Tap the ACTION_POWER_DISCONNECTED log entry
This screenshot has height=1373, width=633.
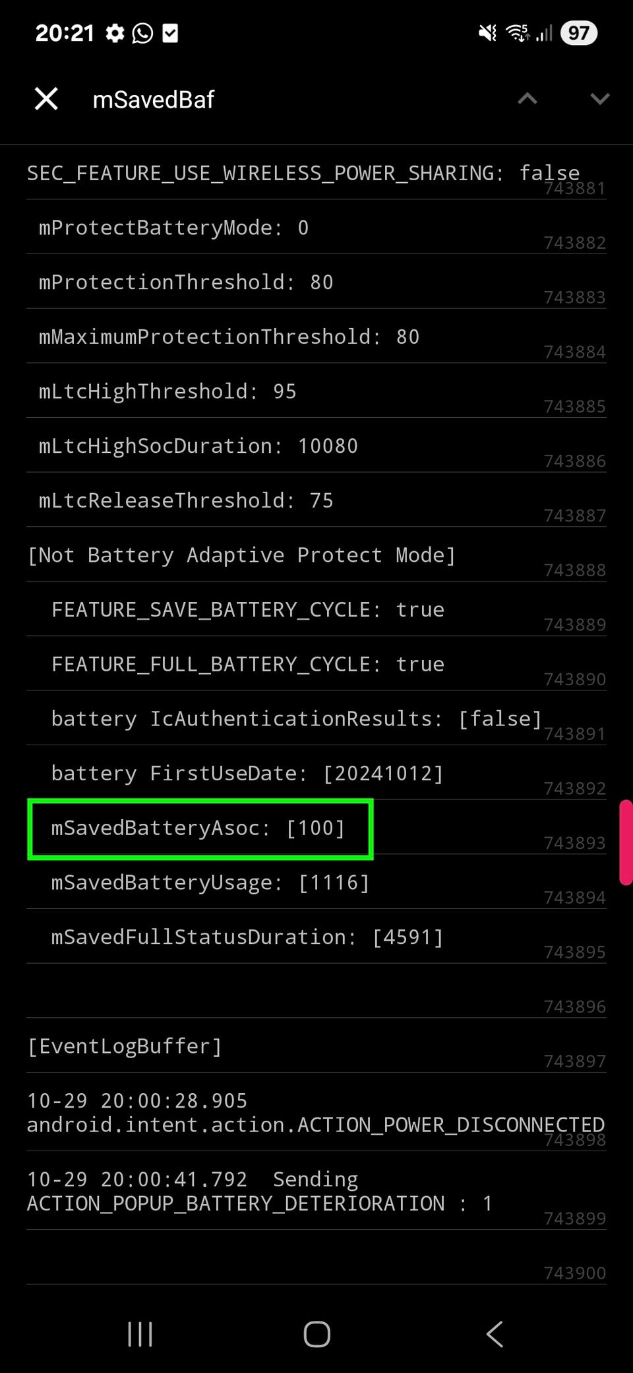click(x=315, y=1113)
